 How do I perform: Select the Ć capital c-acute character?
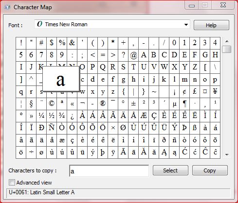(x=184, y=152)
